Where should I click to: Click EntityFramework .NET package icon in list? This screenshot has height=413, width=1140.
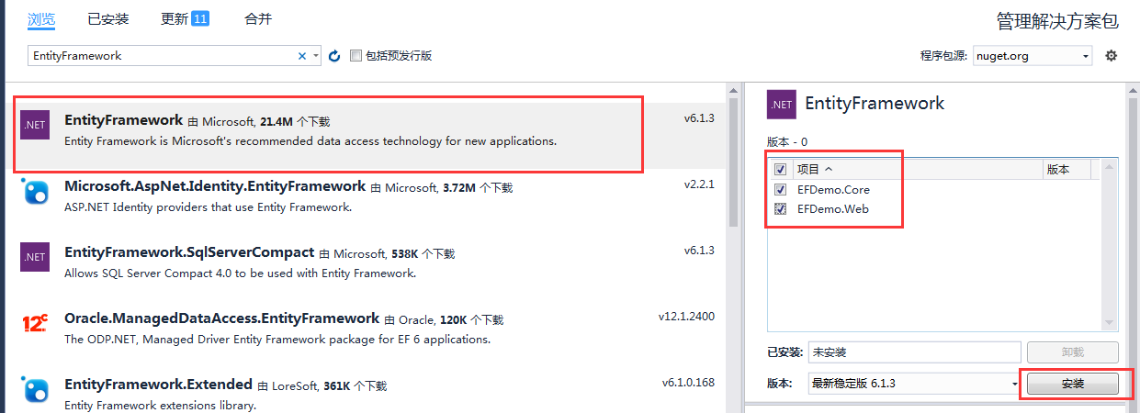coord(35,126)
